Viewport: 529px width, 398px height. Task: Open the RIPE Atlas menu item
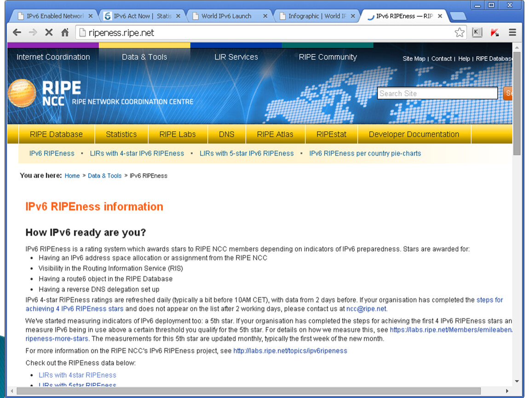pos(275,135)
